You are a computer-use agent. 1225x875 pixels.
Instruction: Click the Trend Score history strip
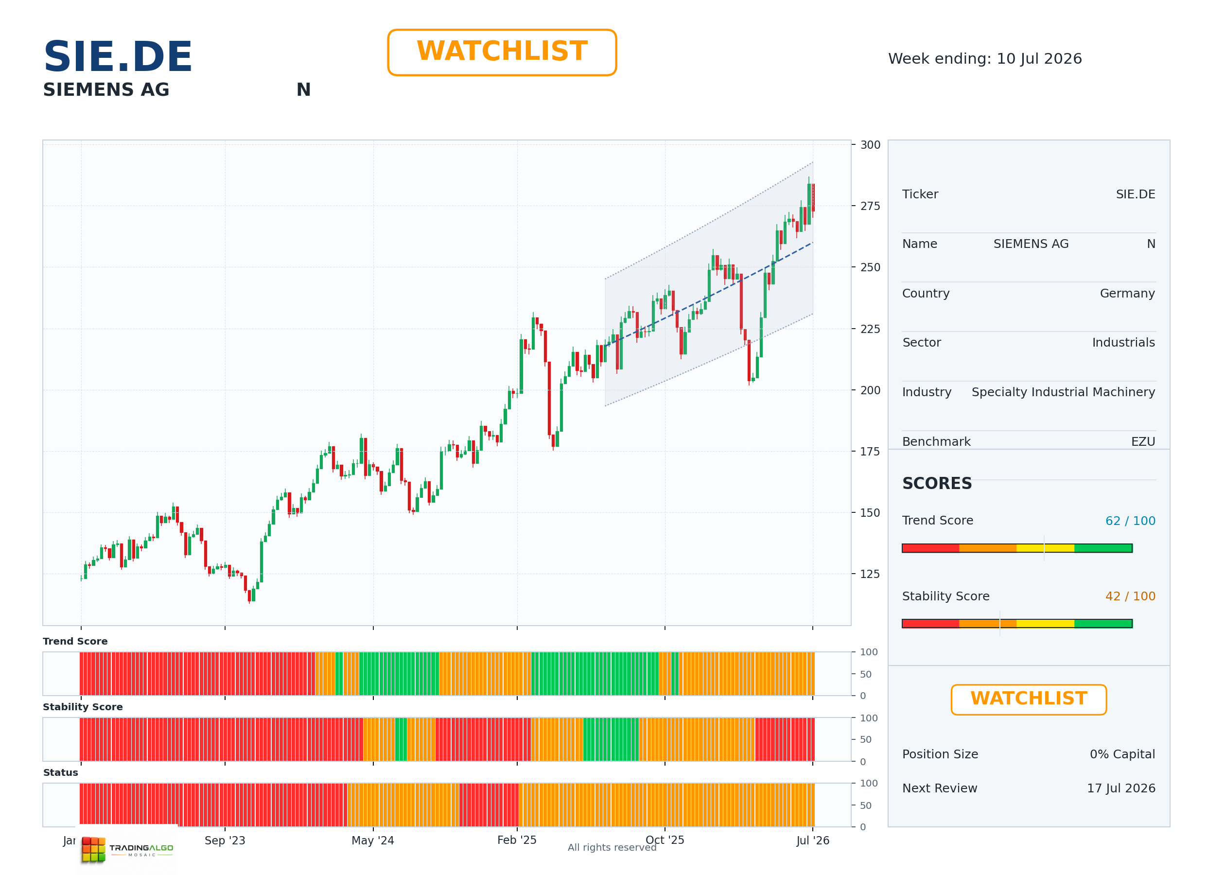447,673
